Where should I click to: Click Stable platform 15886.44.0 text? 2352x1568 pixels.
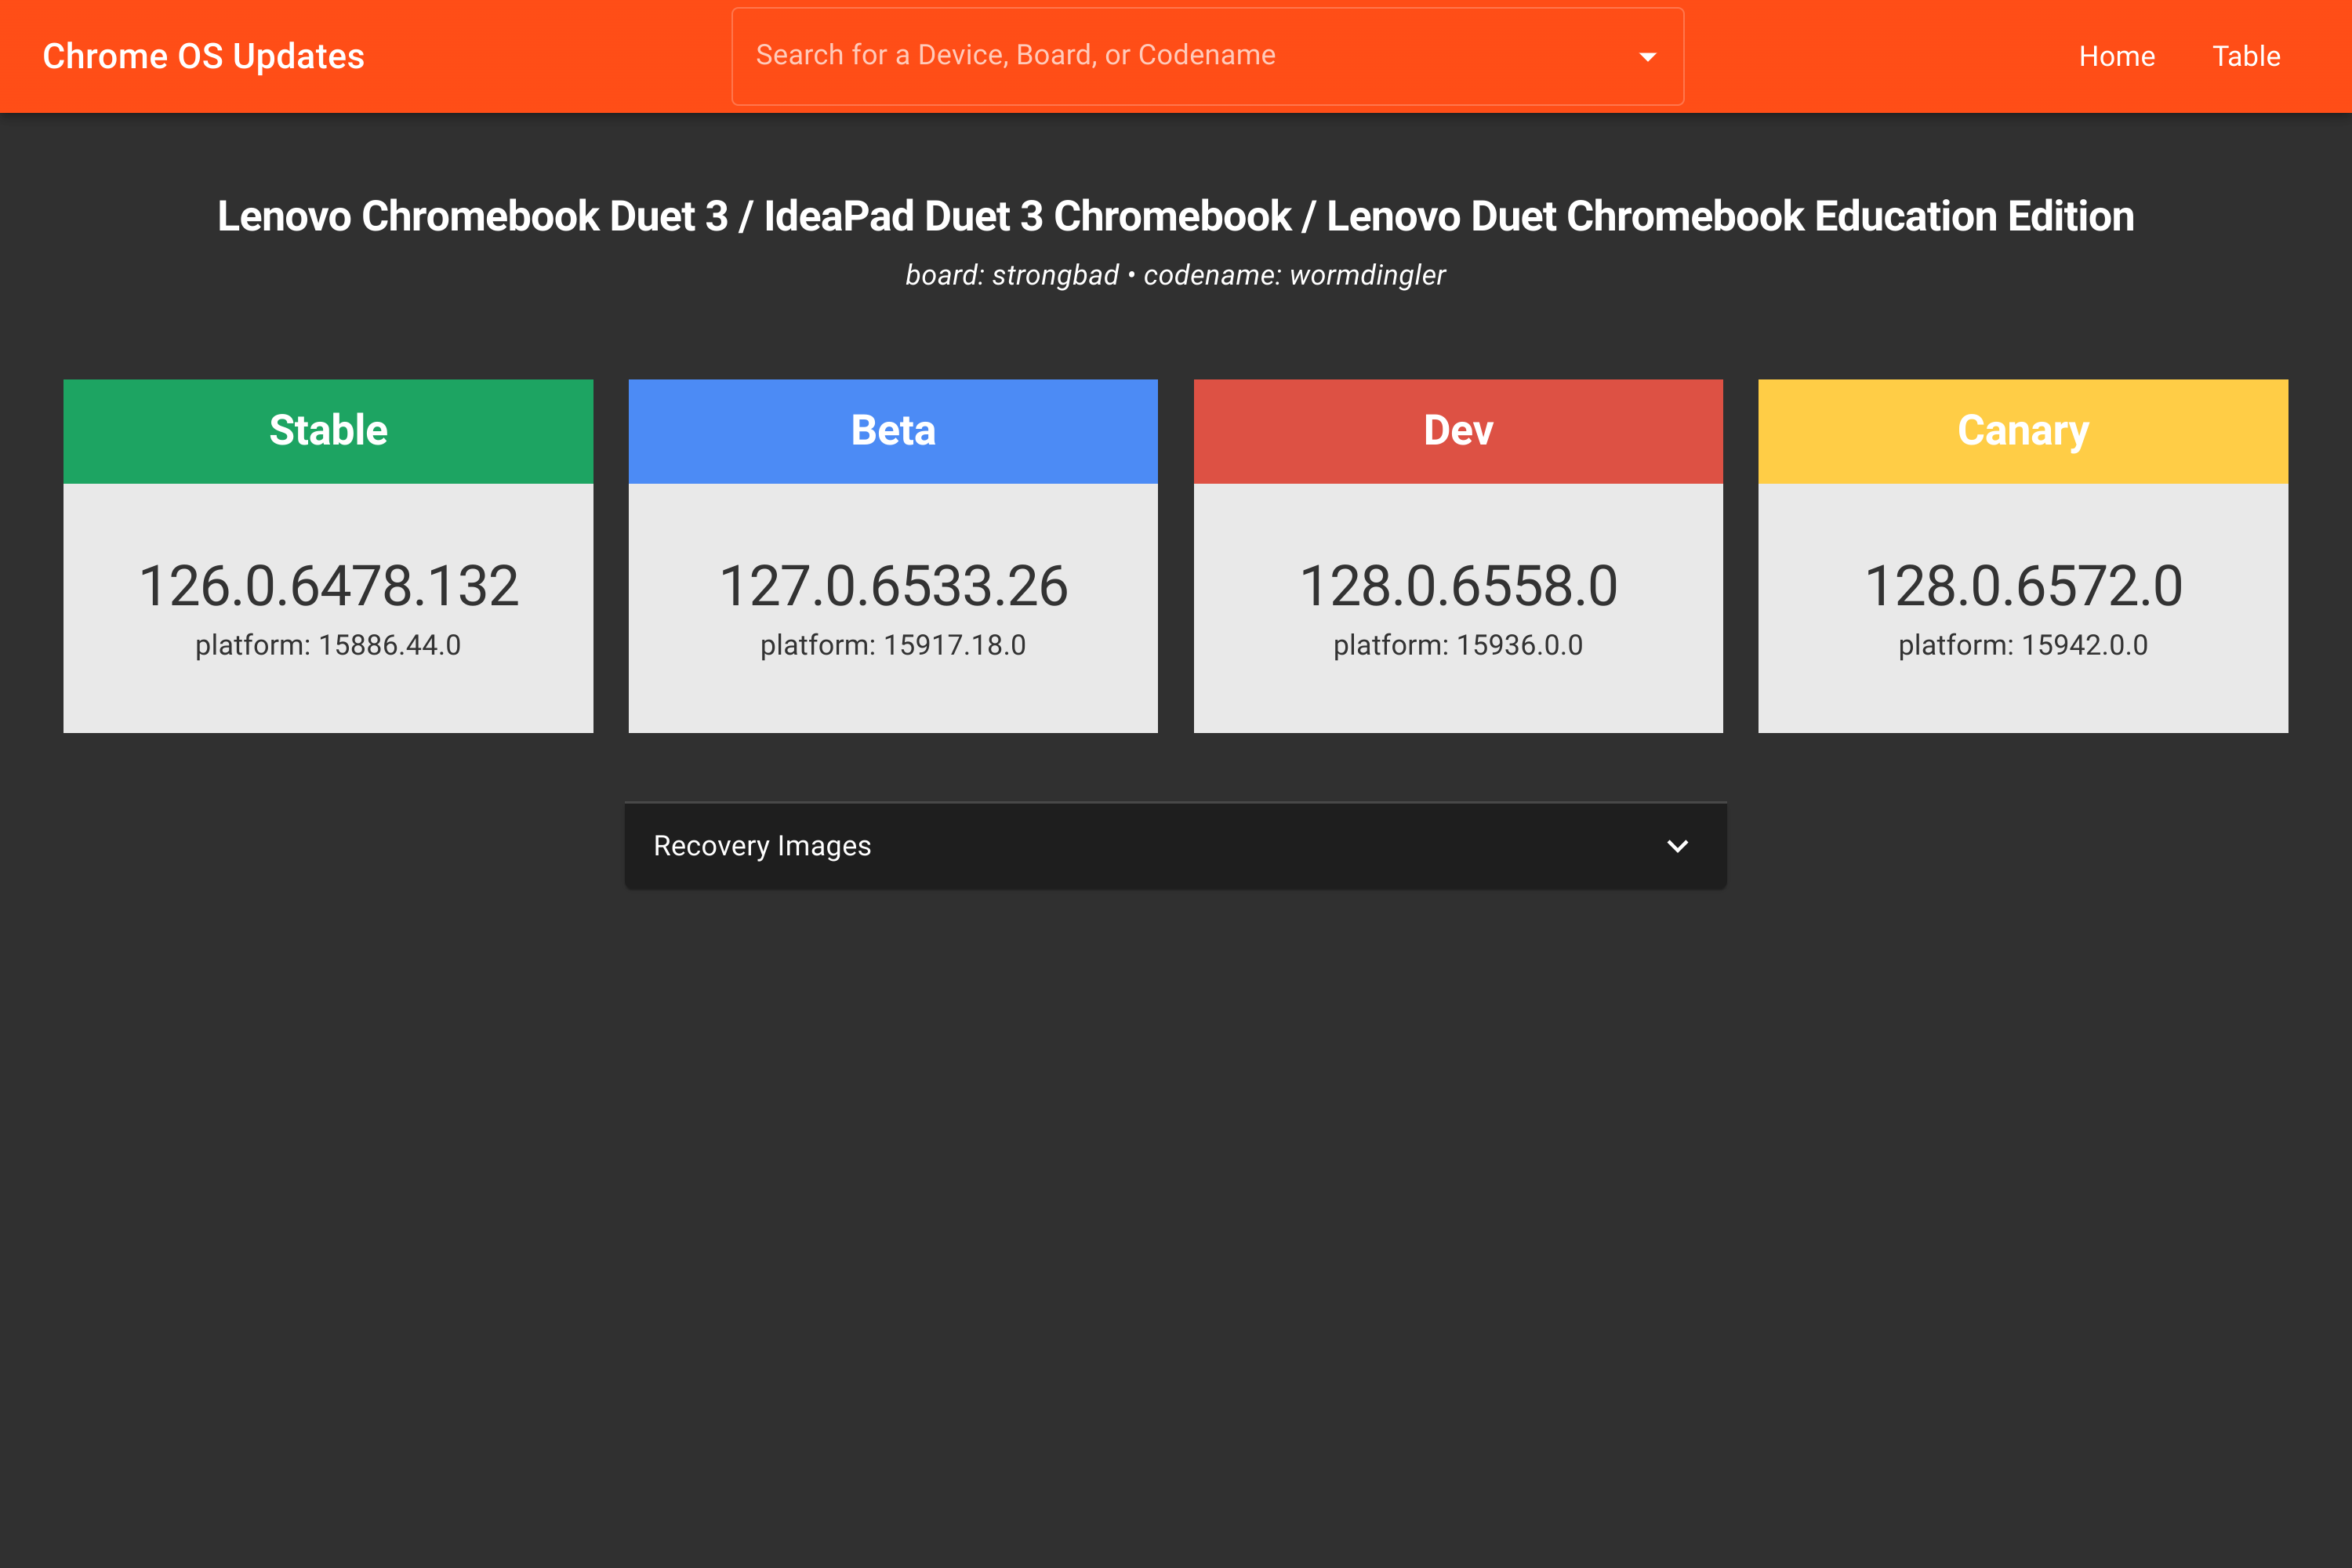pos(328,645)
